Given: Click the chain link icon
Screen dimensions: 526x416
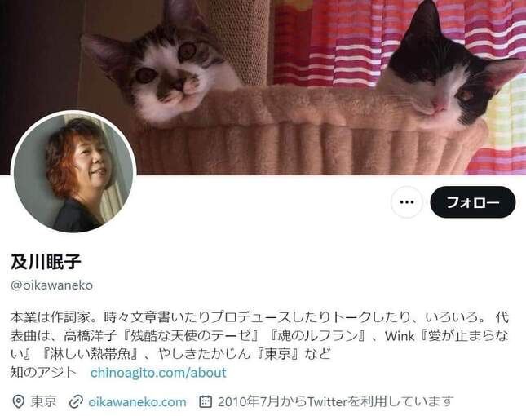Looking at the screenshot, I should click(76, 401).
